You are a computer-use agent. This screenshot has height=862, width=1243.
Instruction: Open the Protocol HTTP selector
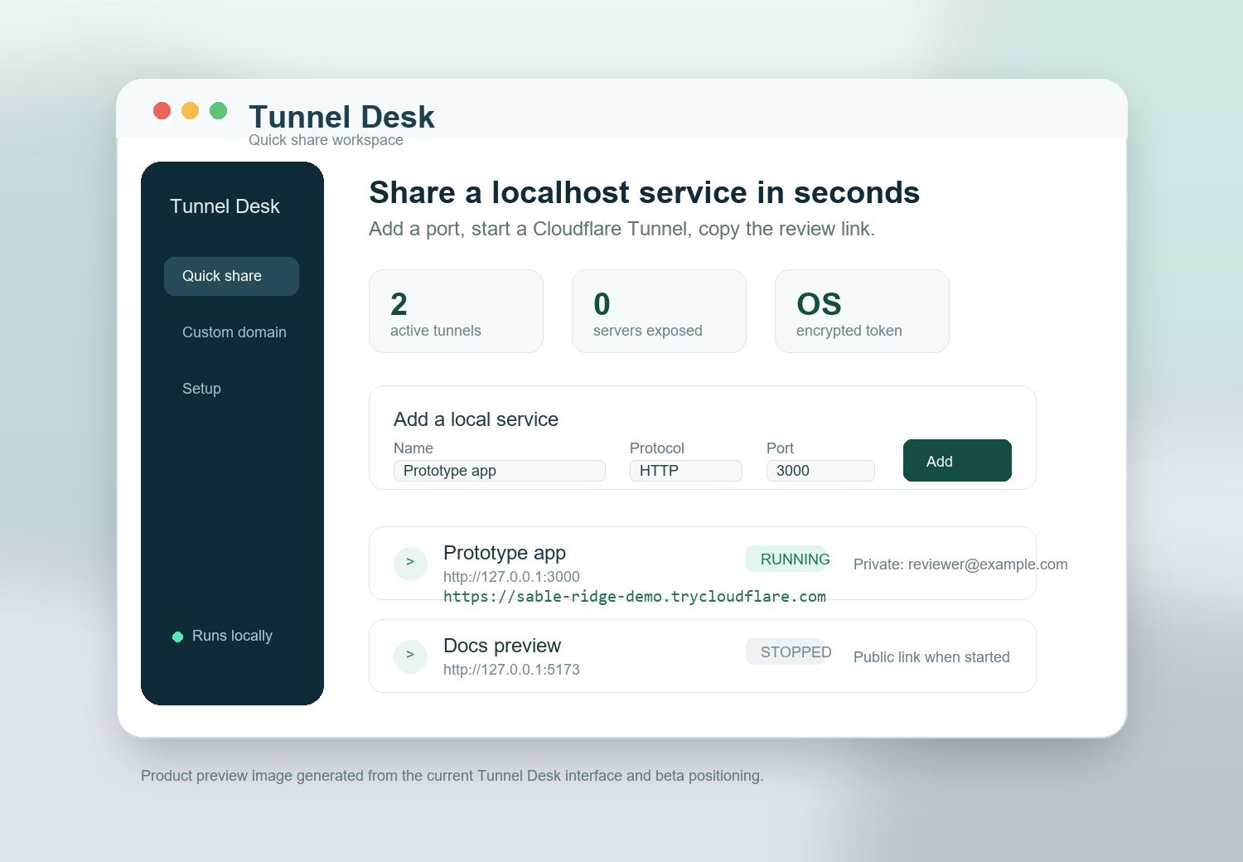686,471
